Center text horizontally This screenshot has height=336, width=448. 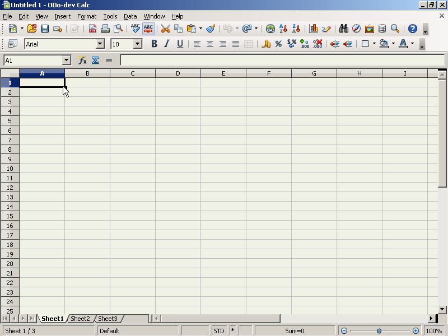[210, 44]
